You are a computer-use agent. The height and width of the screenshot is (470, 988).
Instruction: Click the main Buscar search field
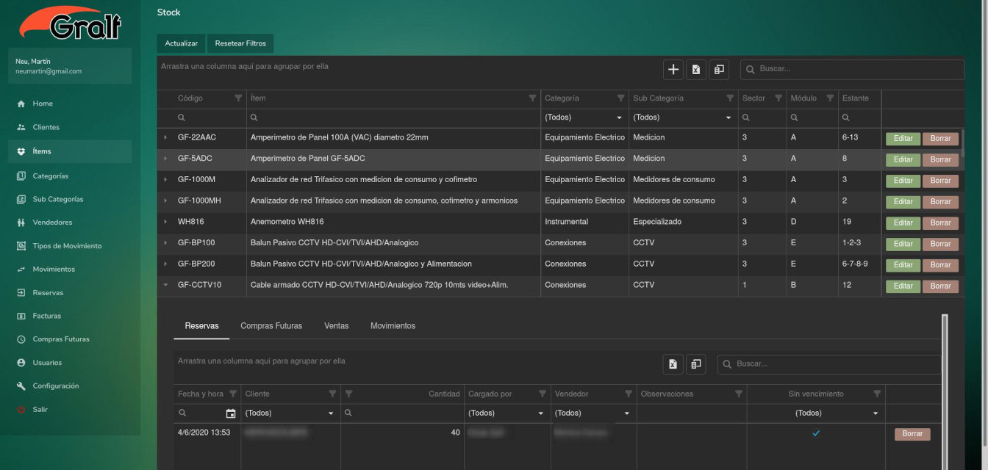click(856, 69)
